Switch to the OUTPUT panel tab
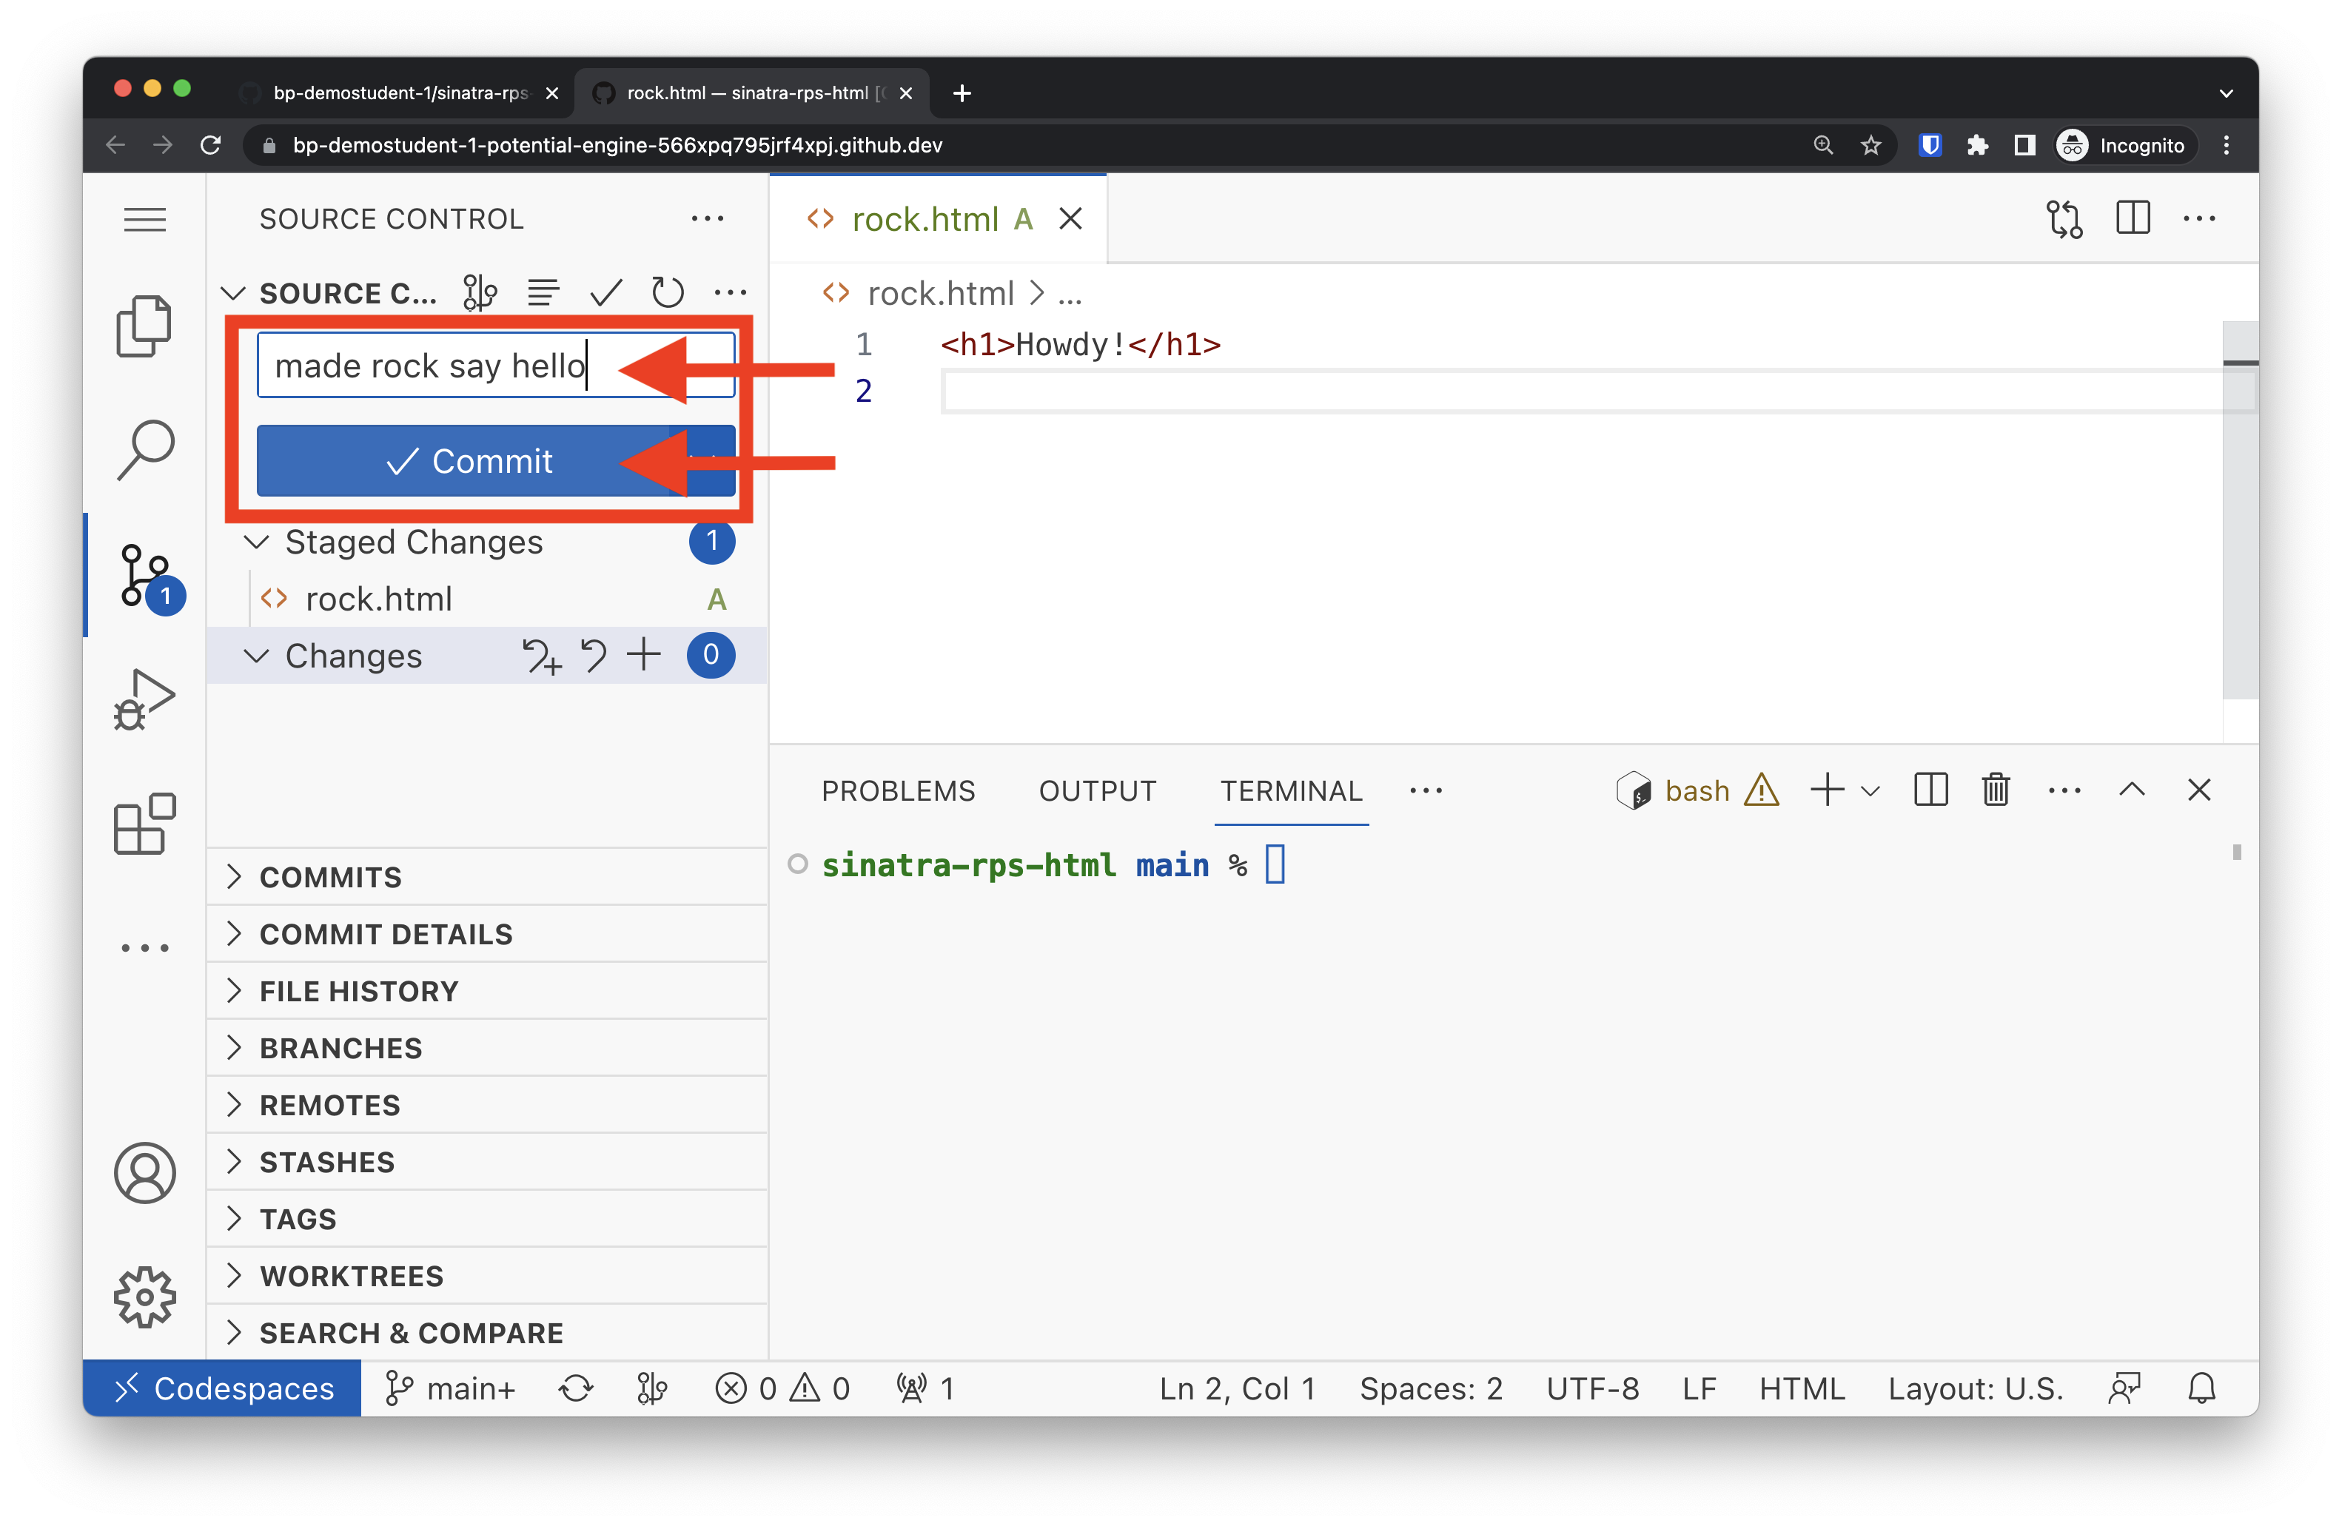The height and width of the screenshot is (1526, 2342). pyautogui.click(x=1097, y=791)
